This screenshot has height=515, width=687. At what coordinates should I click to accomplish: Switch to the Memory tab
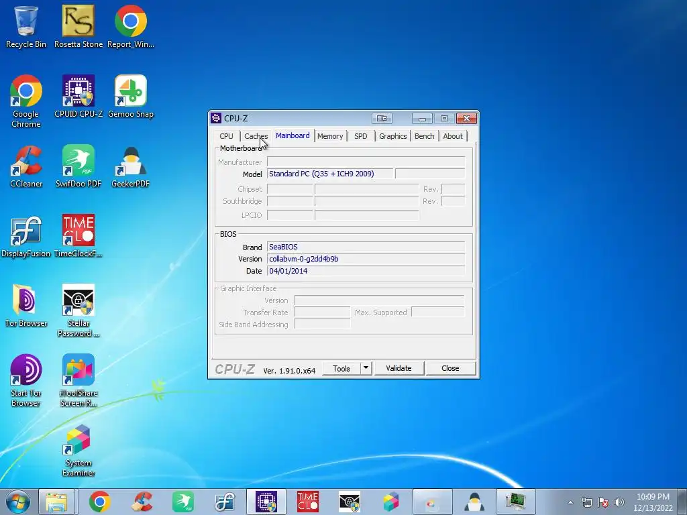[330, 136]
